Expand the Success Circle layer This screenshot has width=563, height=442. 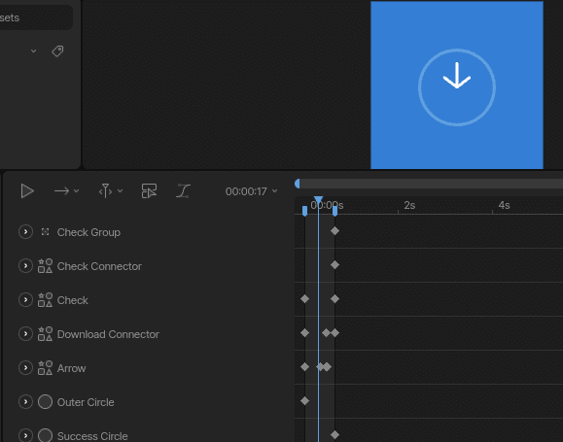[25, 435]
